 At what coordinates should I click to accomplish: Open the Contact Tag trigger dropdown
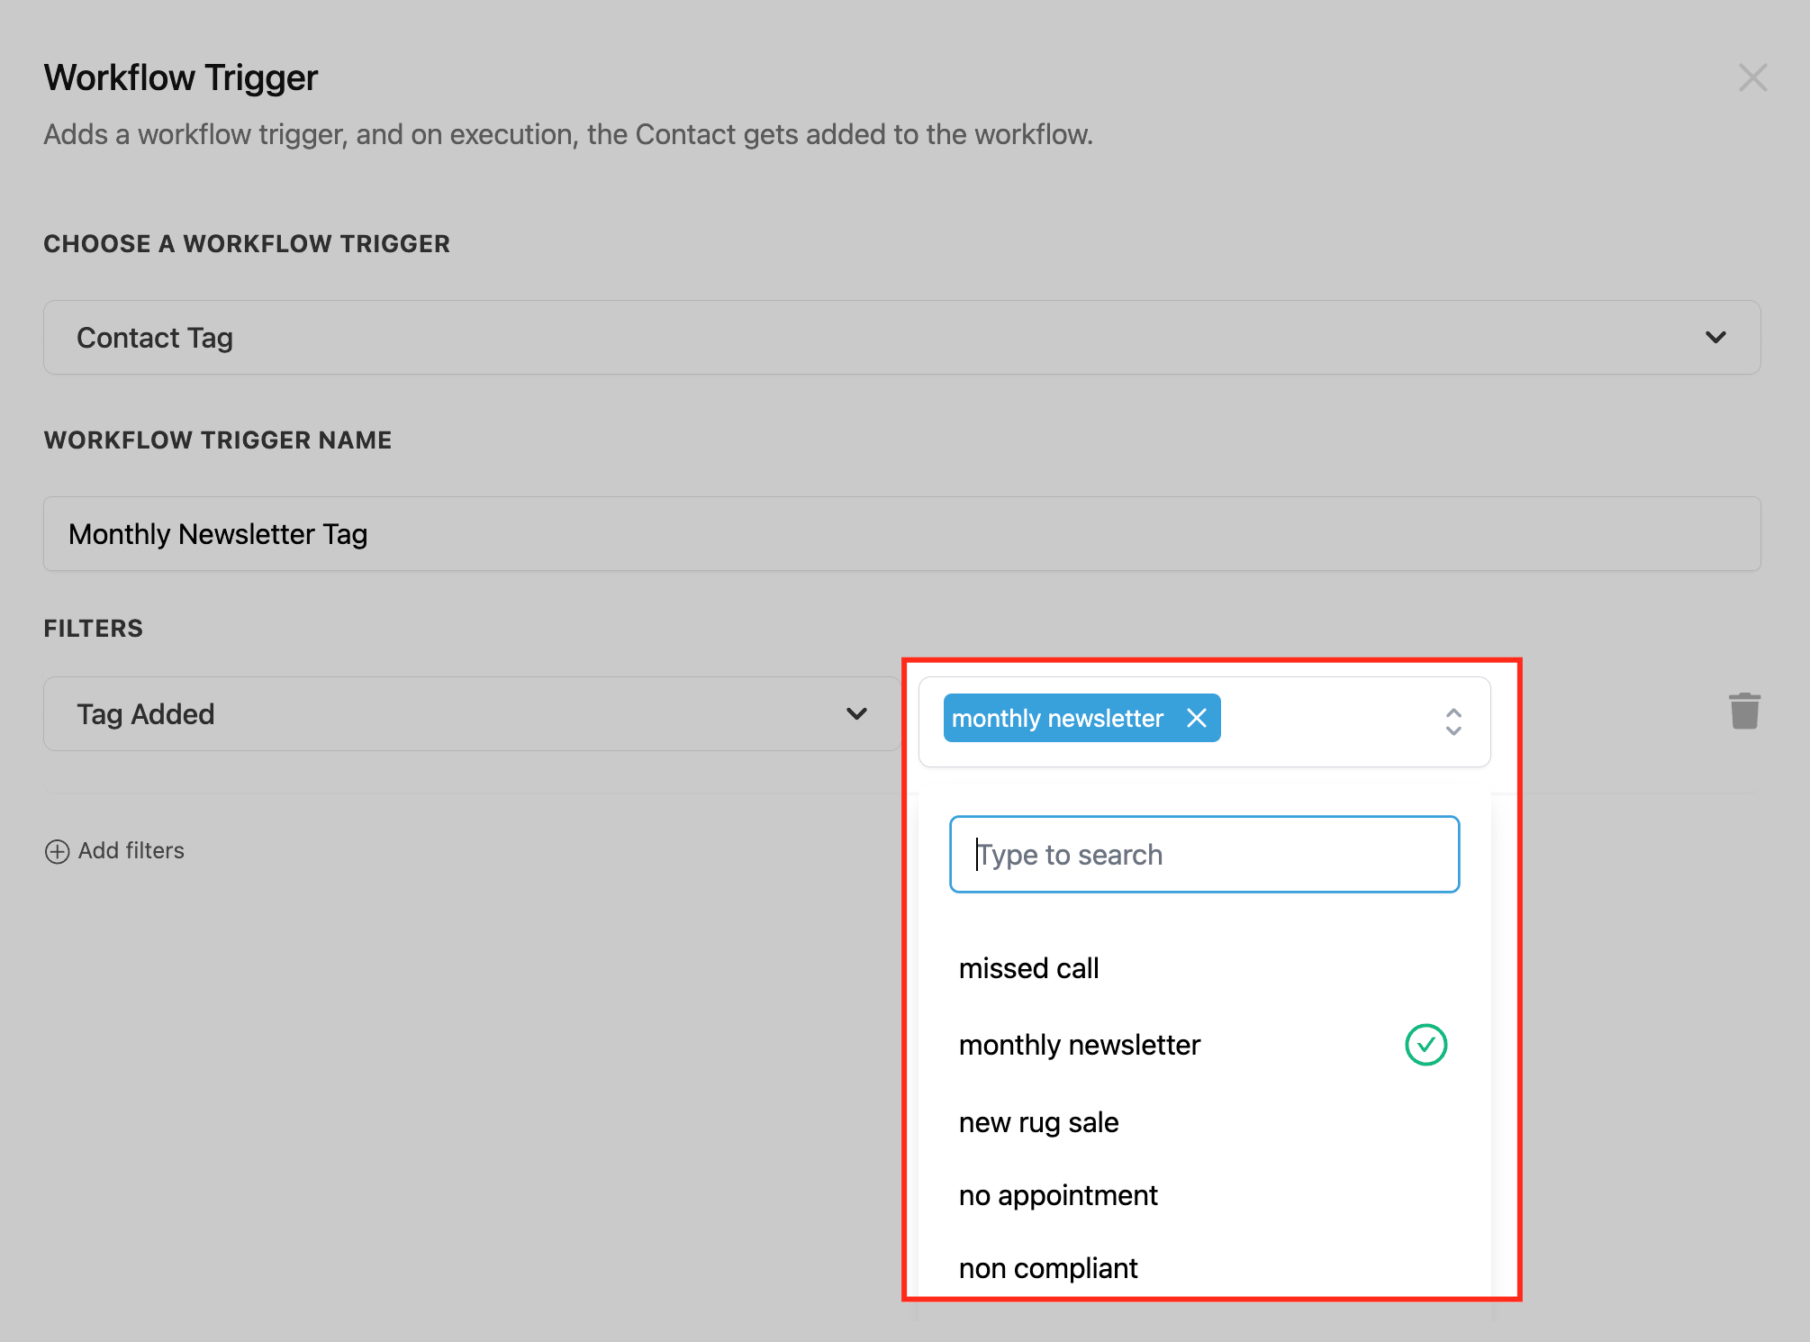(900, 338)
